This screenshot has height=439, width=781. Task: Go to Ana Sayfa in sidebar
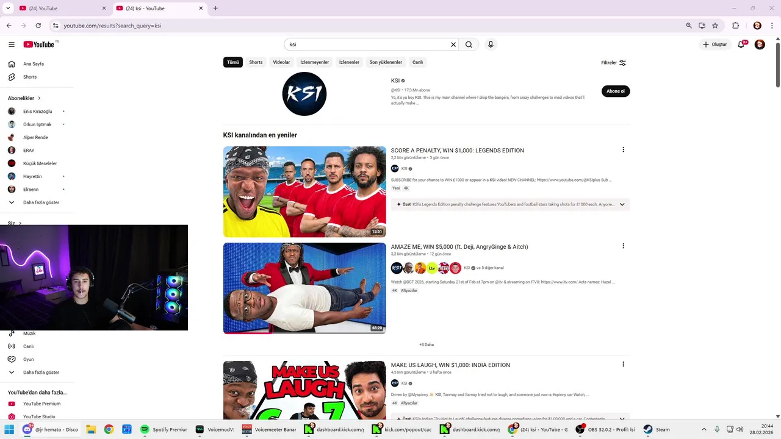tap(34, 64)
